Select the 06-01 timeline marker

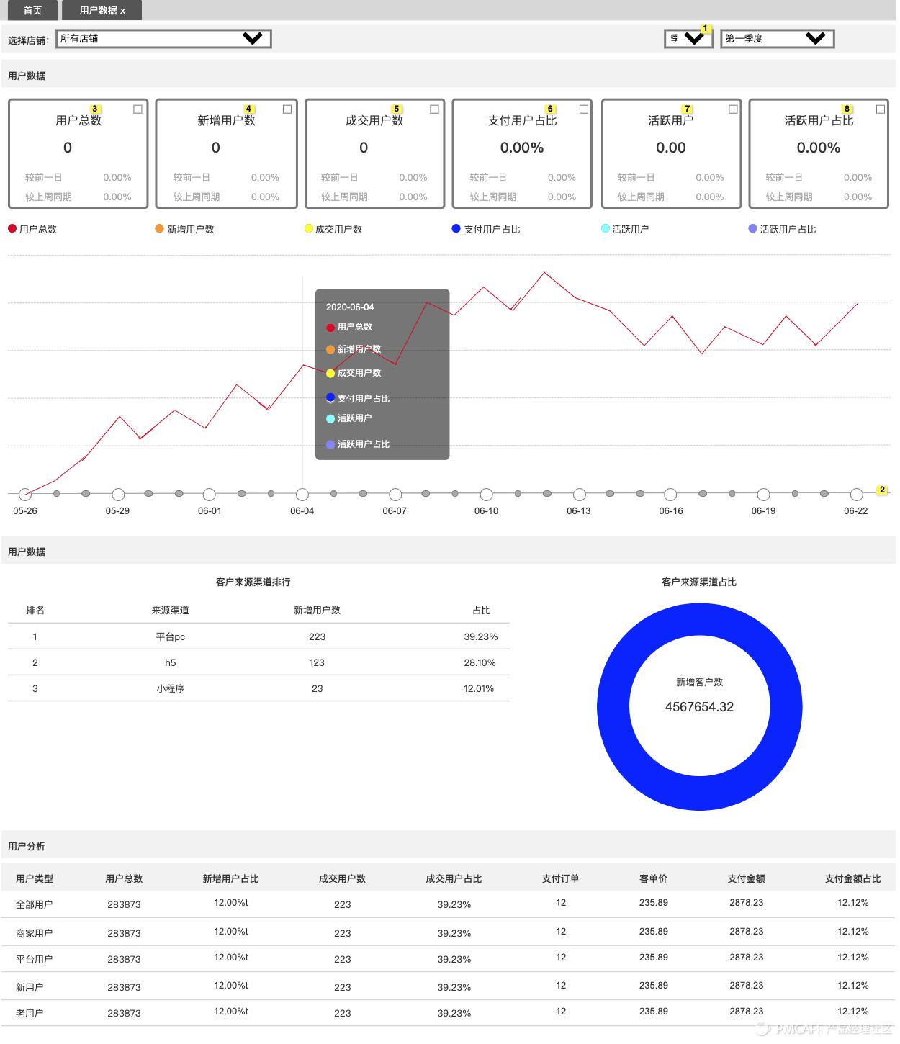pos(210,495)
